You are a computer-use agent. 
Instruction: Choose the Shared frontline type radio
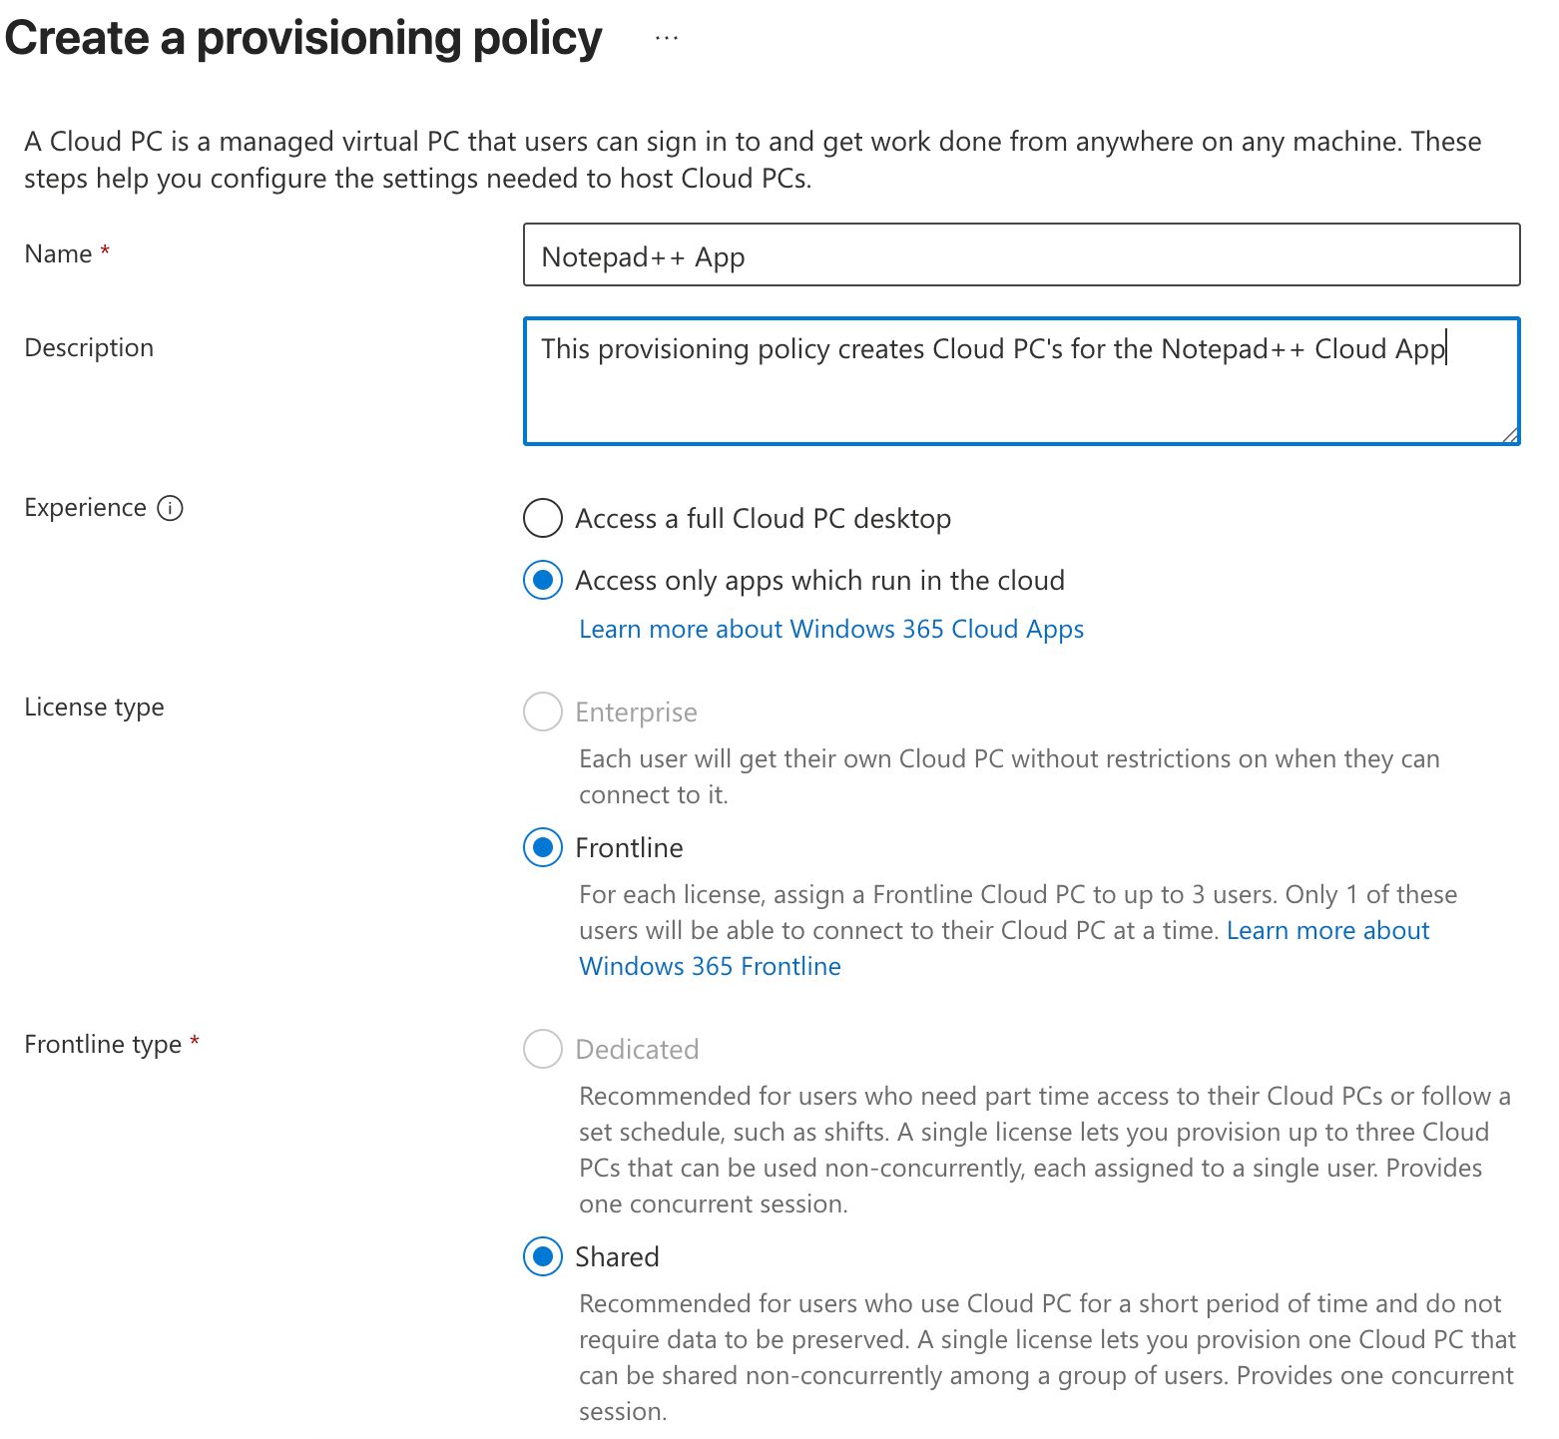coord(543,1256)
